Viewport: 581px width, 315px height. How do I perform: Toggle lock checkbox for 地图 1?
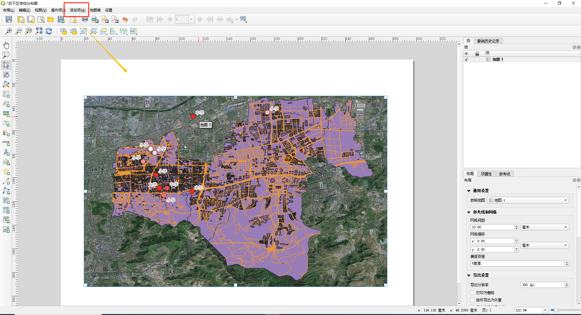click(477, 59)
